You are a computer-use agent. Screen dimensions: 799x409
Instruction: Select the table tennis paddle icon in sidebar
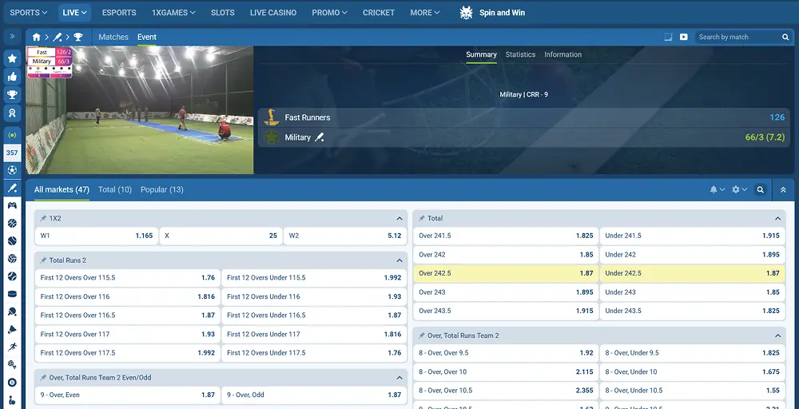[x=12, y=312]
